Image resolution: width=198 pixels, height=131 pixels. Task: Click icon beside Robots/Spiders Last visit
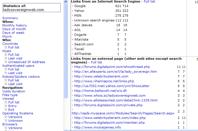pos(6,84)
